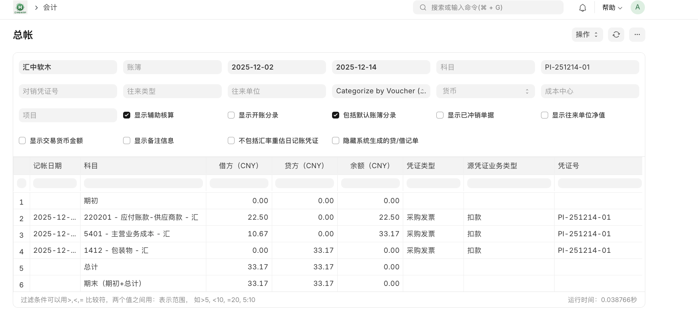
Task: Go to 会计 breadcrumb
Action: [x=50, y=8]
